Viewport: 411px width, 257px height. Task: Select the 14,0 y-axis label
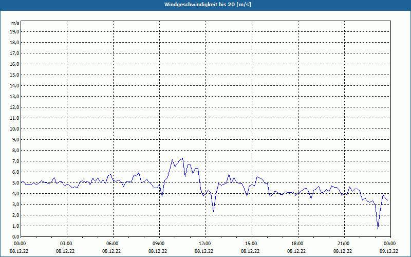pyautogui.click(x=14, y=85)
